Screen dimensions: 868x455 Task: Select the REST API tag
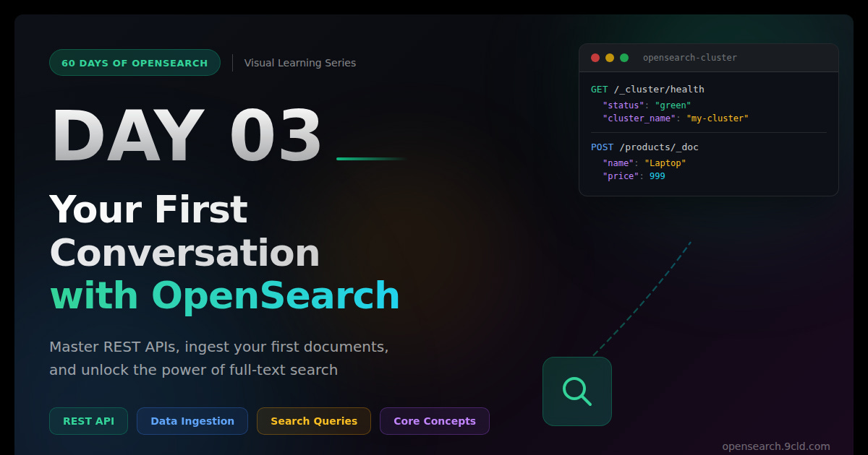[88, 421]
